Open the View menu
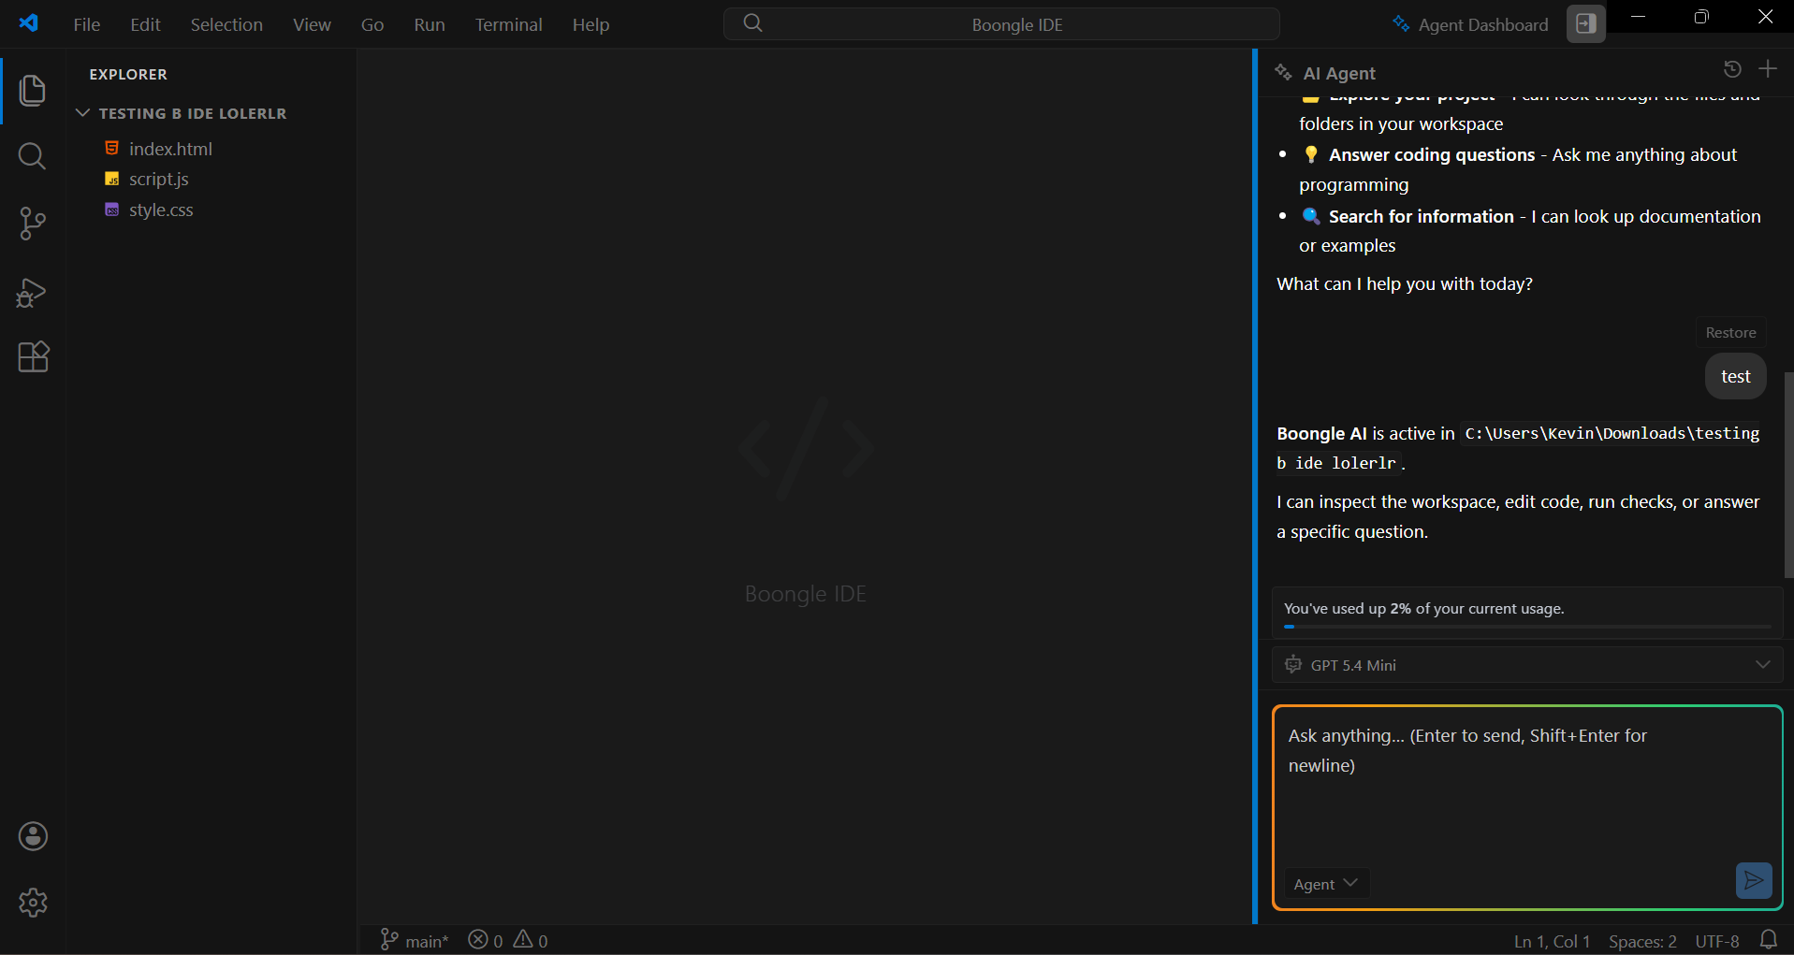 click(x=312, y=24)
